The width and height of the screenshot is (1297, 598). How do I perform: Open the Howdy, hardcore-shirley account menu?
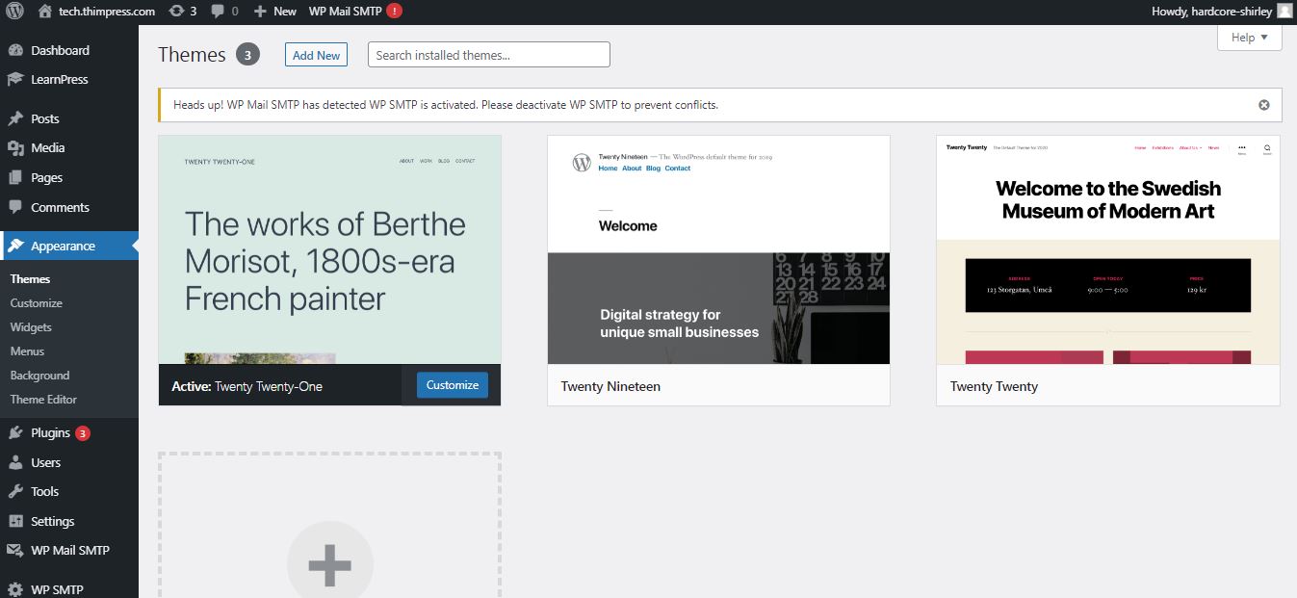pyautogui.click(x=1222, y=12)
